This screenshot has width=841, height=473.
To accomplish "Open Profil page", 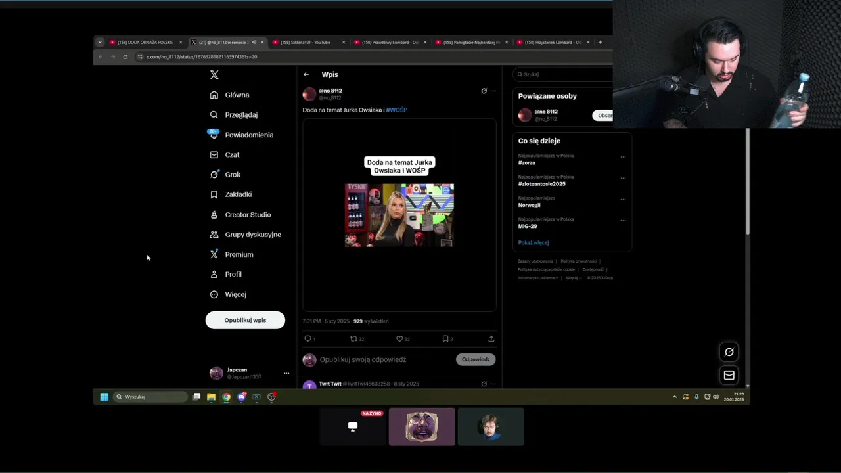I will pos(225,275).
